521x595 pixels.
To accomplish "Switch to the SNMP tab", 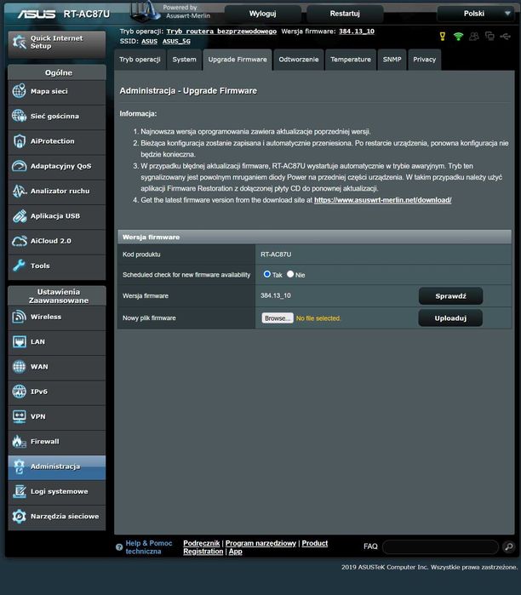I will (x=392, y=60).
